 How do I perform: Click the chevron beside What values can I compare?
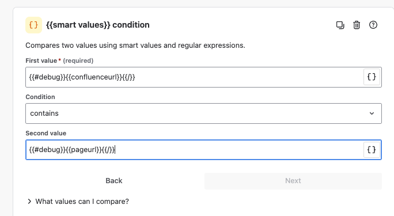click(29, 202)
